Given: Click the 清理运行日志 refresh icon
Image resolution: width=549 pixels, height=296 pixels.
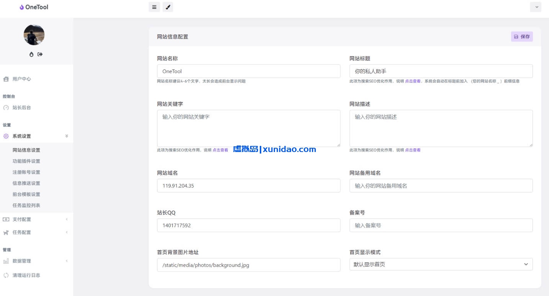Looking at the screenshot, I should coord(5,275).
